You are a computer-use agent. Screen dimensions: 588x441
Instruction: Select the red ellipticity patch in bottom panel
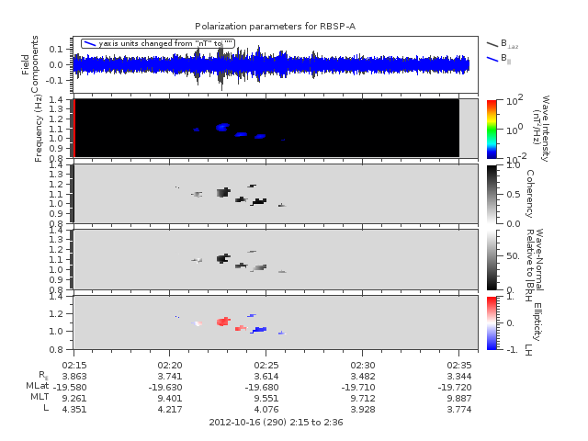pyautogui.click(x=222, y=322)
